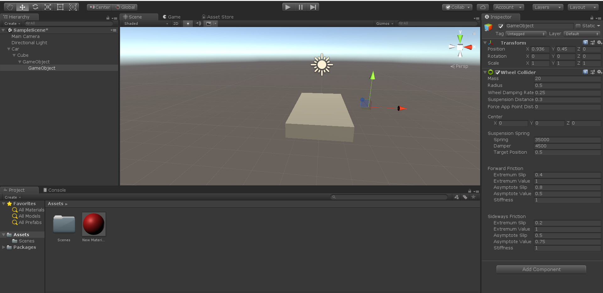Toggle scene audio speaker icon
Screen dimensions: 603x293
[x=198, y=24]
